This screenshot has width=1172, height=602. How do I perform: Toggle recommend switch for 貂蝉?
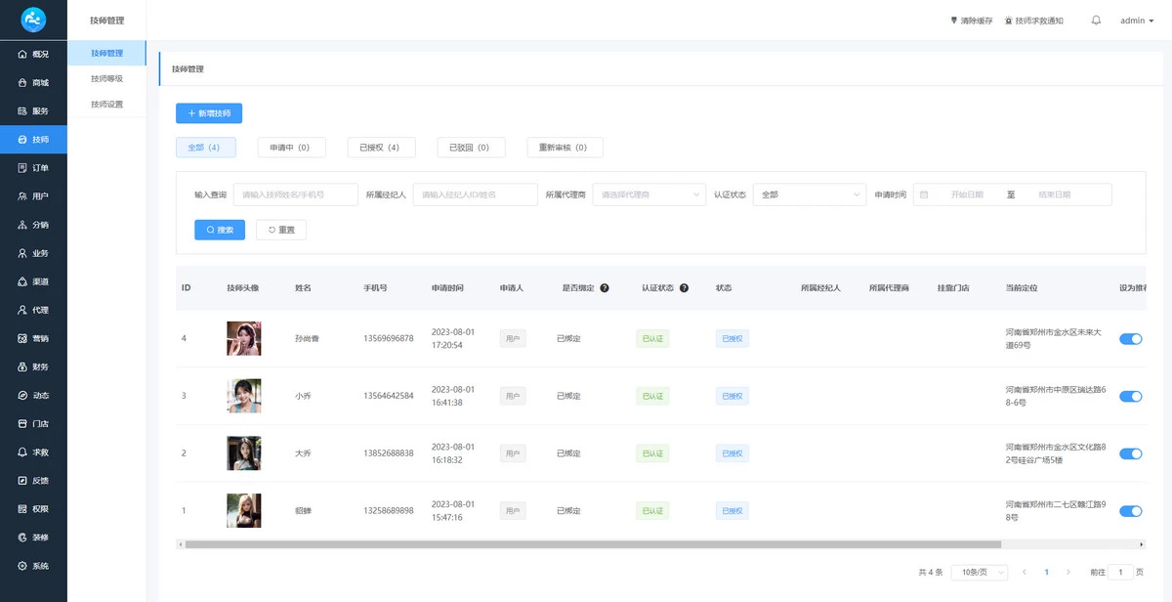point(1130,511)
